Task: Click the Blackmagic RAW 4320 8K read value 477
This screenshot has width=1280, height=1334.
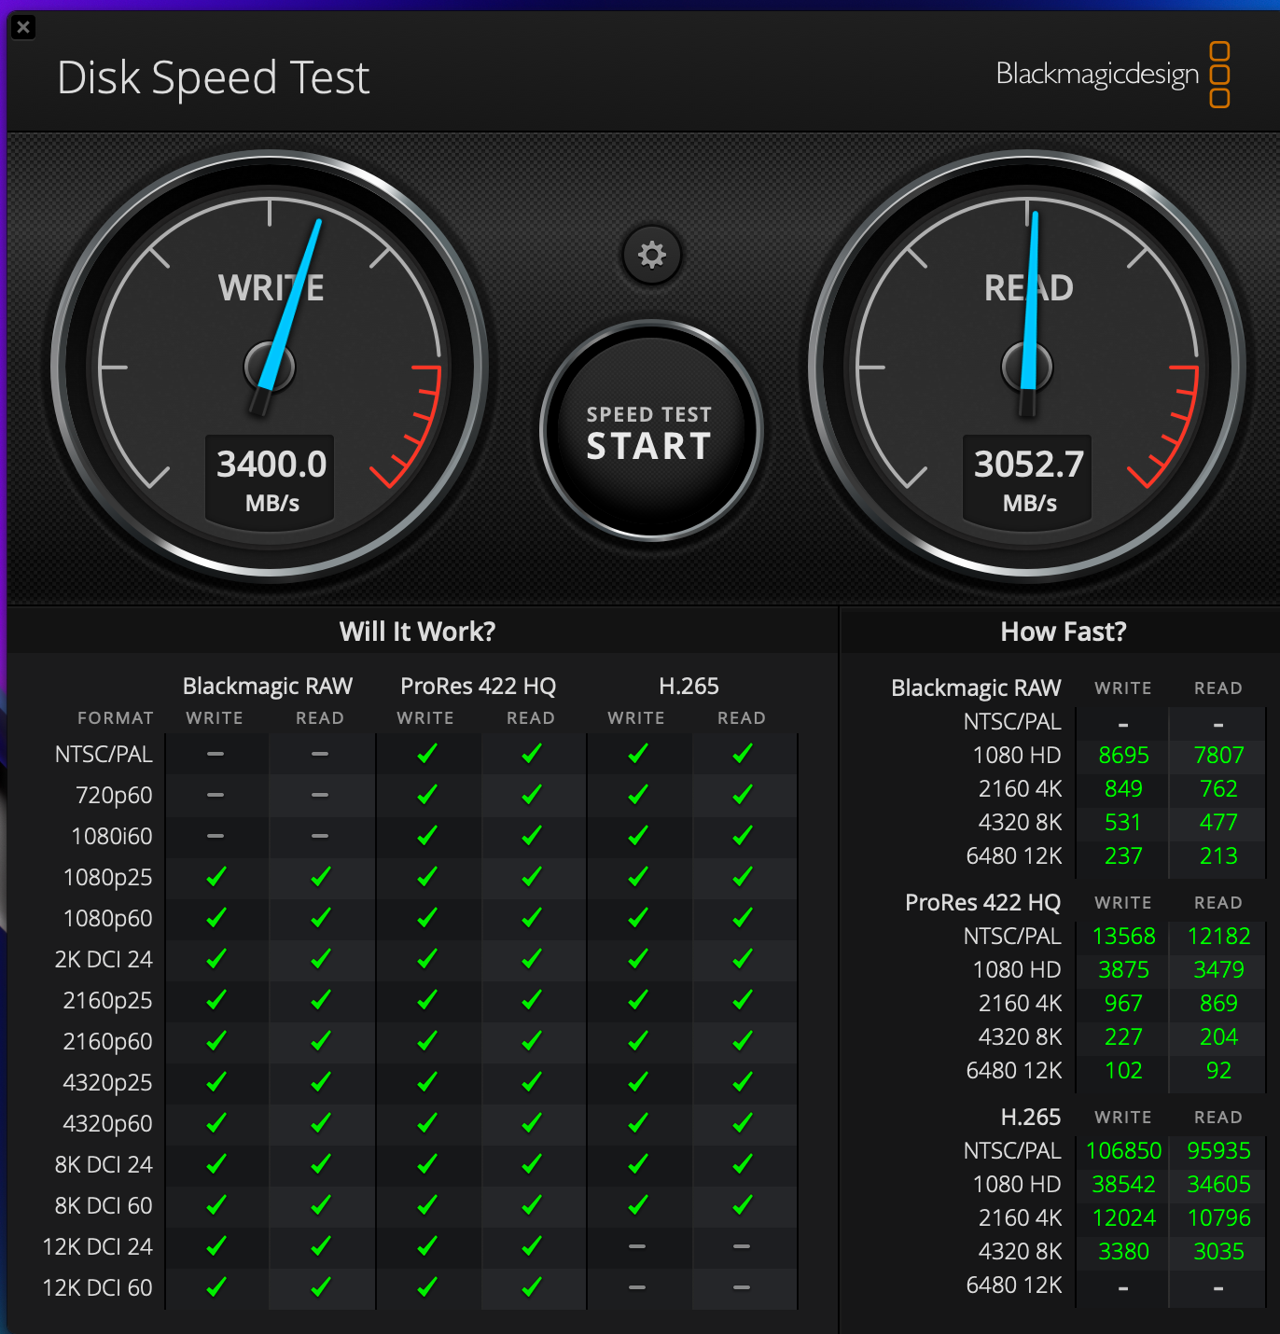Action: [x=1218, y=822]
